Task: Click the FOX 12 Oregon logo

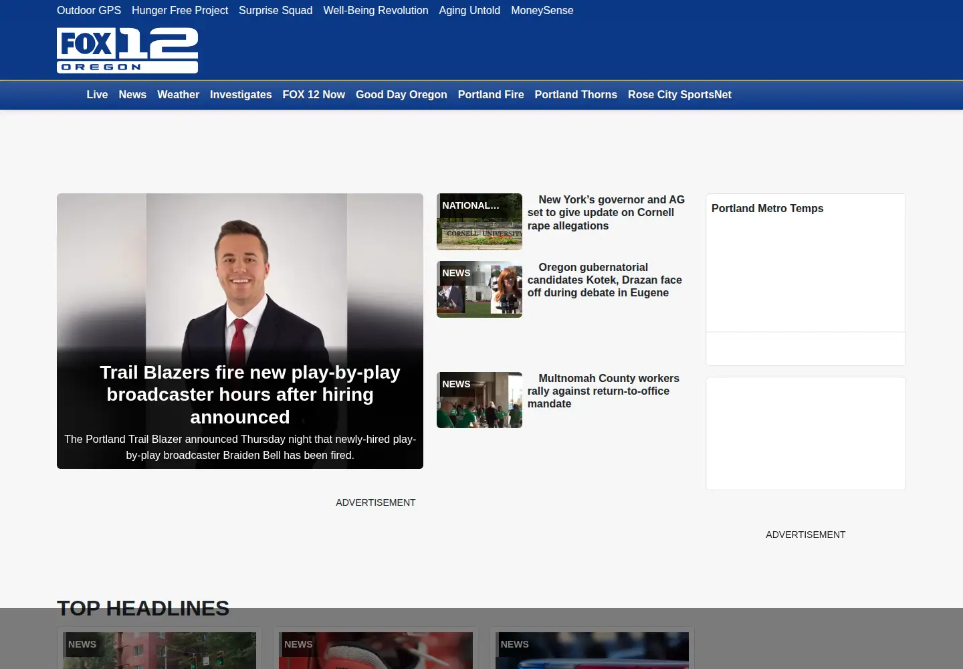Action: pyautogui.click(x=127, y=50)
